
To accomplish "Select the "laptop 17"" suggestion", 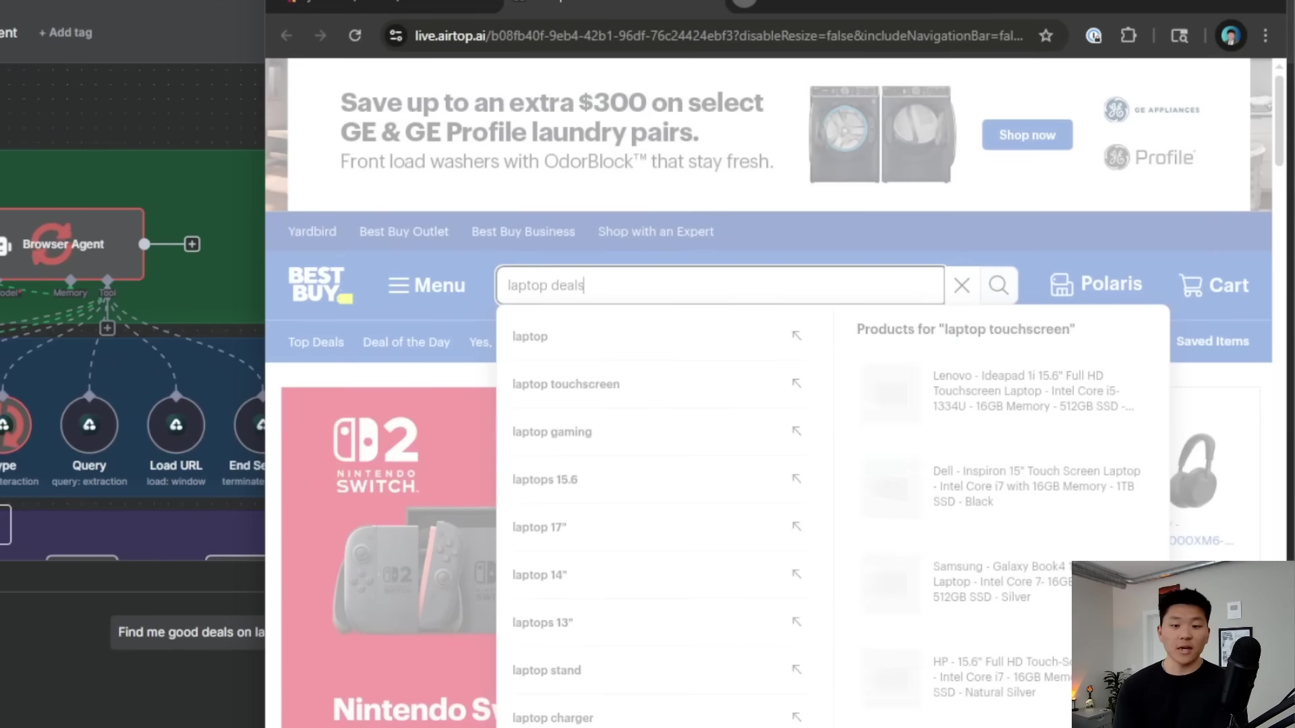I will click(x=539, y=527).
